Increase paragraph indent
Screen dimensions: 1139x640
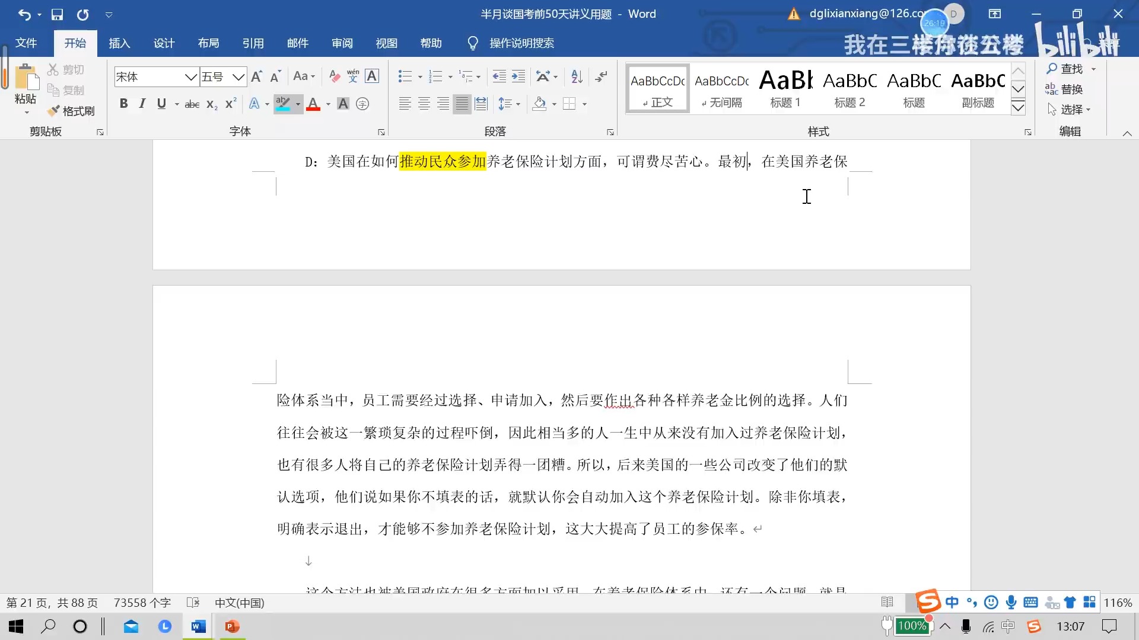[518, 76]
